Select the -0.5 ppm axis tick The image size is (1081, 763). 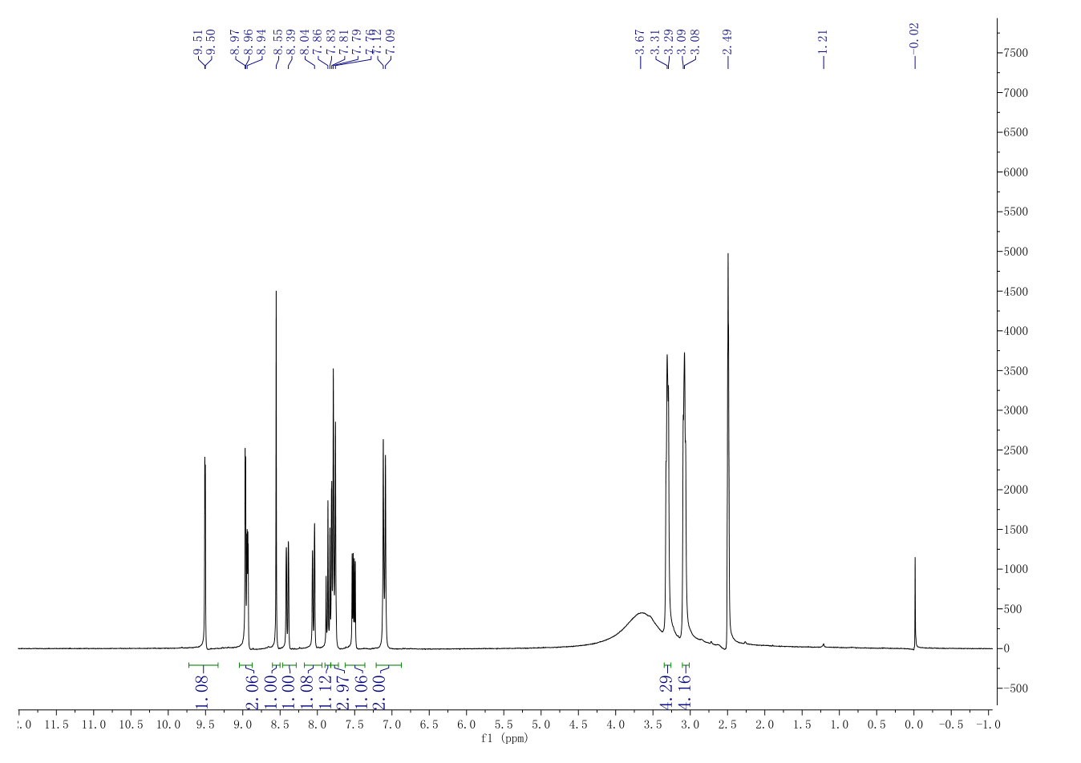point(951,725)
